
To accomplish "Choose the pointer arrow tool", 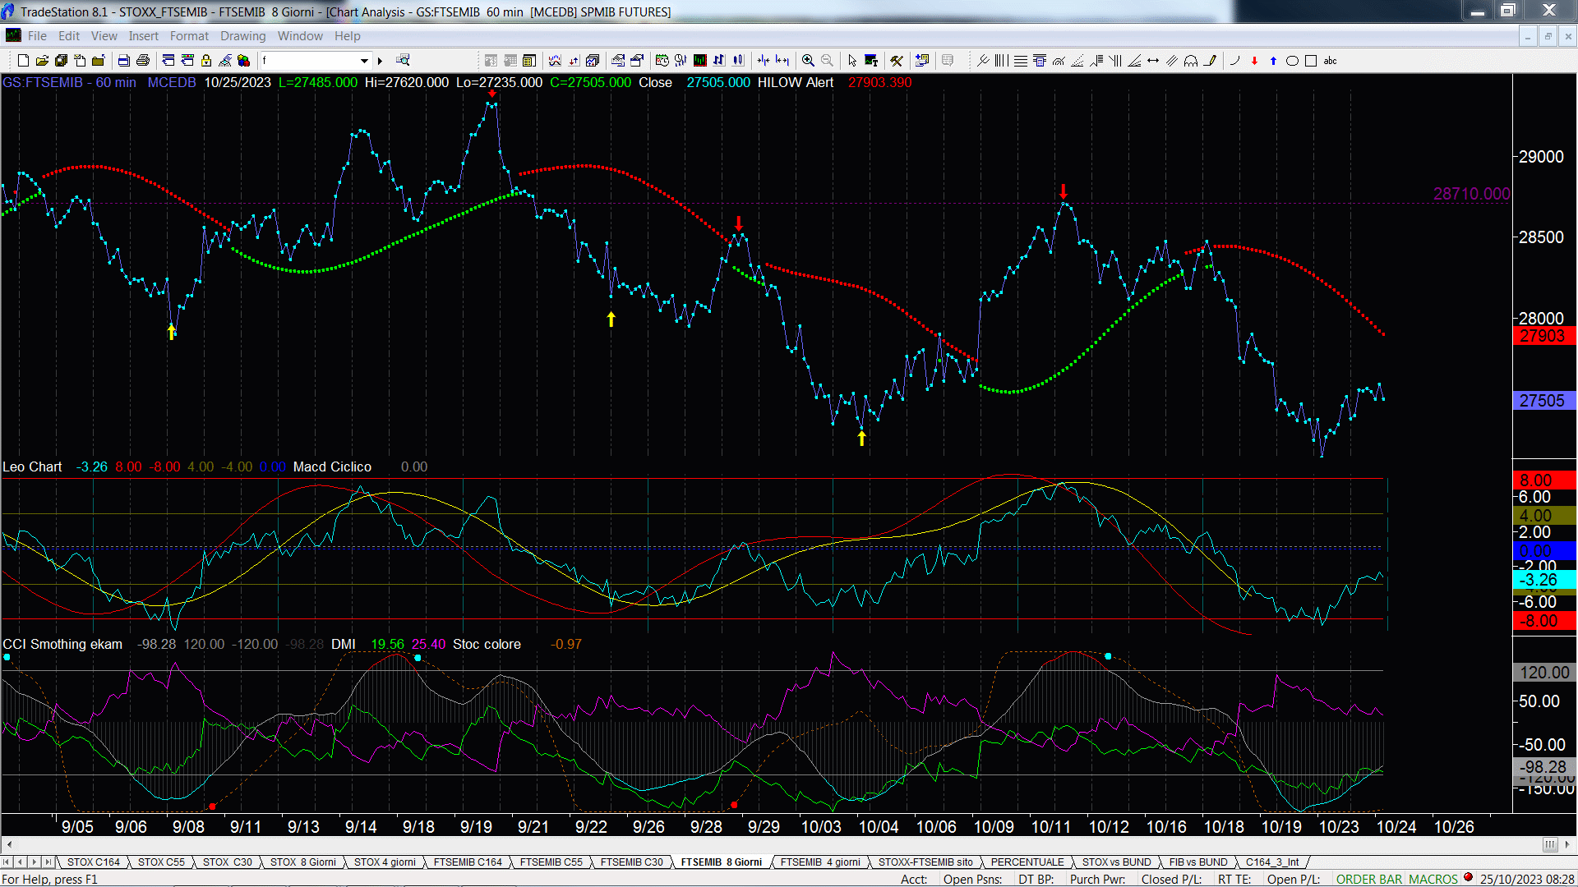I will click(852, 61).
